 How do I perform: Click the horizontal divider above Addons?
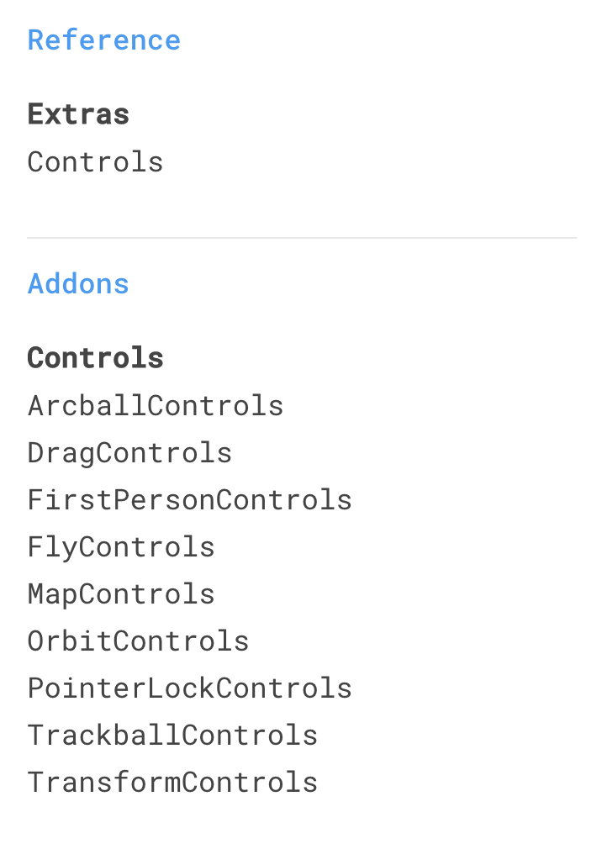pyautogui.click(x=302, y=237)
